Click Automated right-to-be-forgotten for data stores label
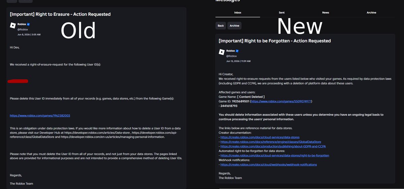Screen dimensions: 404x189 252,151
